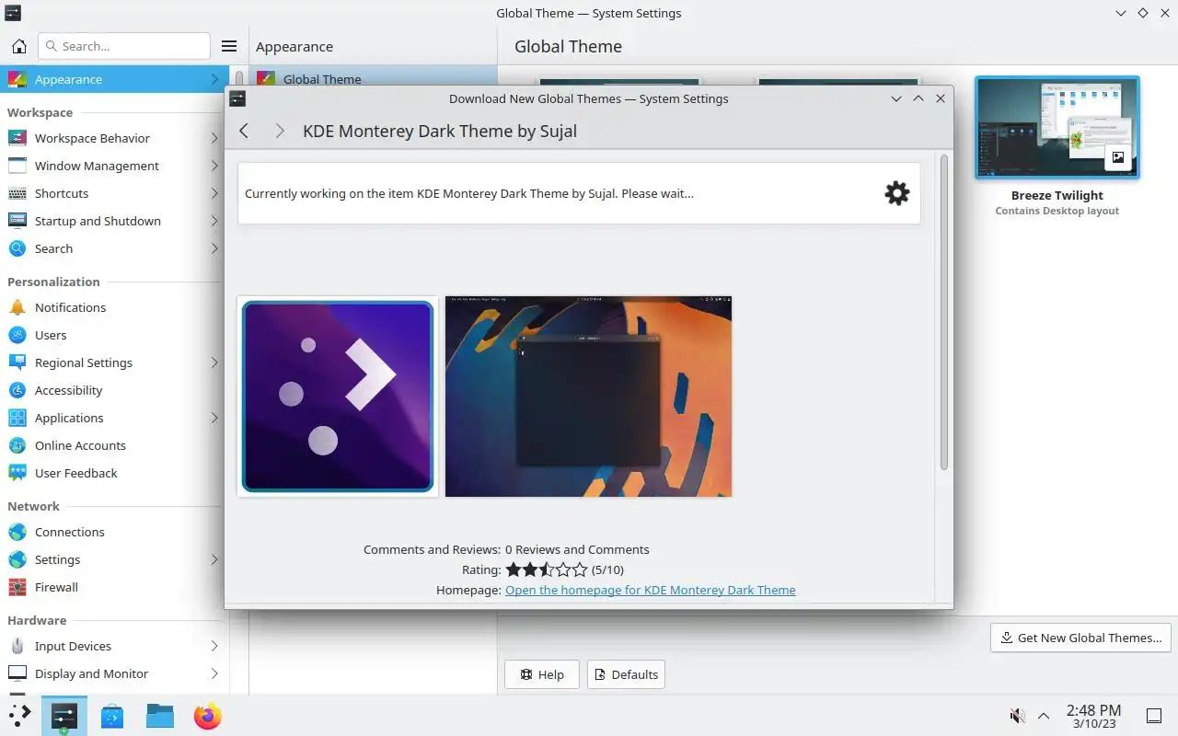Expand Input Devices submenu arrow
The image size is (1178, 736).
tap(214, 646)
